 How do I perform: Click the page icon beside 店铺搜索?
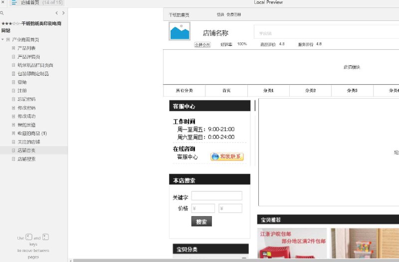tap(13, 159)
